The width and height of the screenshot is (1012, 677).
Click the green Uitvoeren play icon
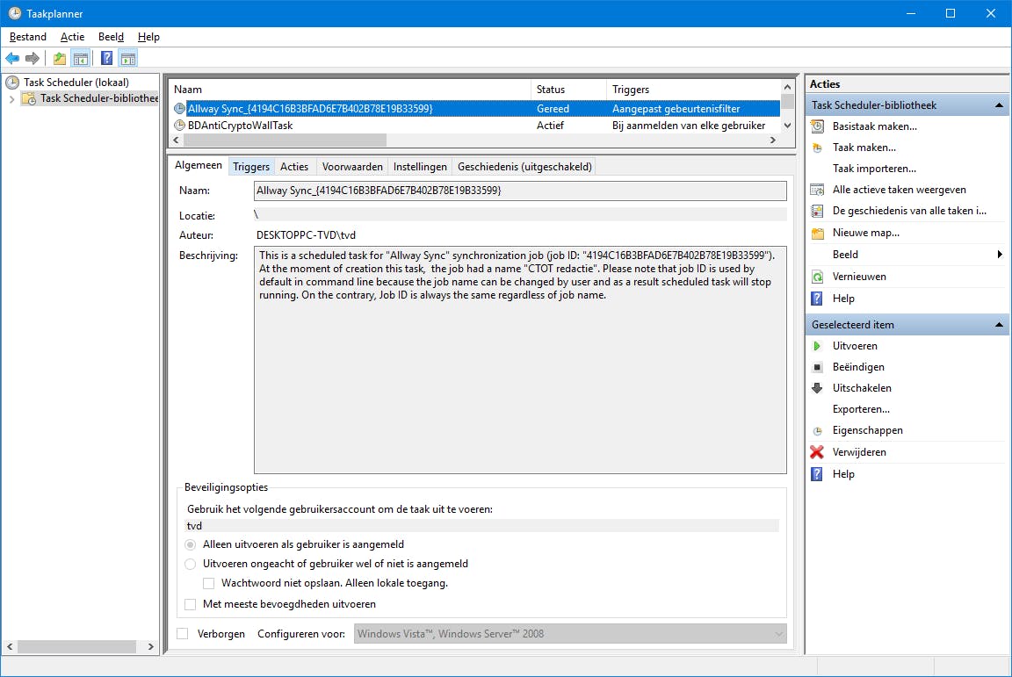[817, 346]
